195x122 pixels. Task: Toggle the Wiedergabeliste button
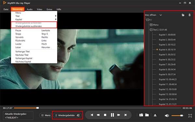67,115
